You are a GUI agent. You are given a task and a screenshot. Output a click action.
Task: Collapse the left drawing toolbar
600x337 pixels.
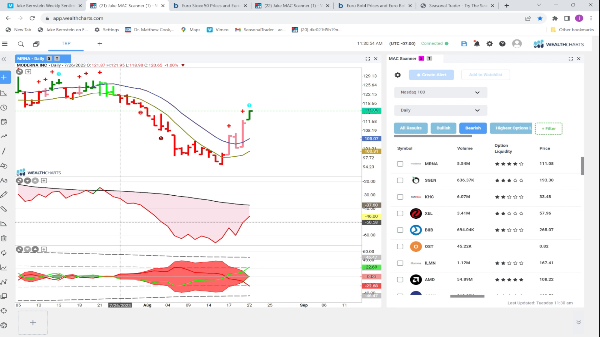(x=4, y=59)
